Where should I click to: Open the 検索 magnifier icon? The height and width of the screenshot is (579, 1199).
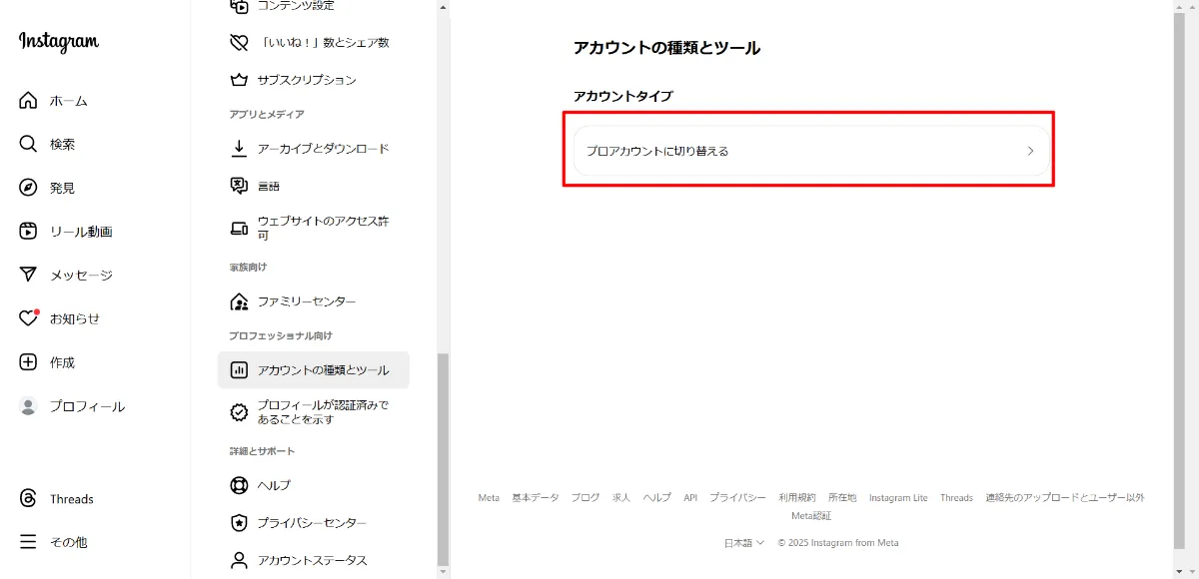point(28,144)
